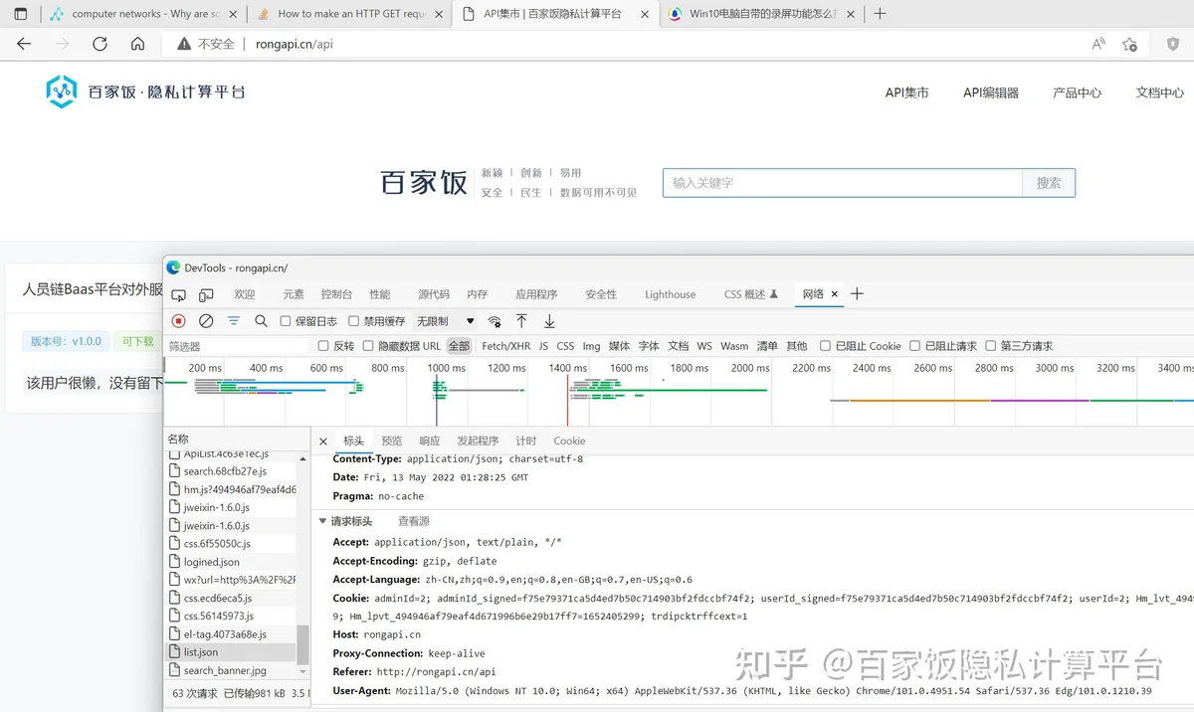Check the 第三方请求 checkbox
Image resolution: width=1194 pixels, height=712 pixels.
pos(990,346)
